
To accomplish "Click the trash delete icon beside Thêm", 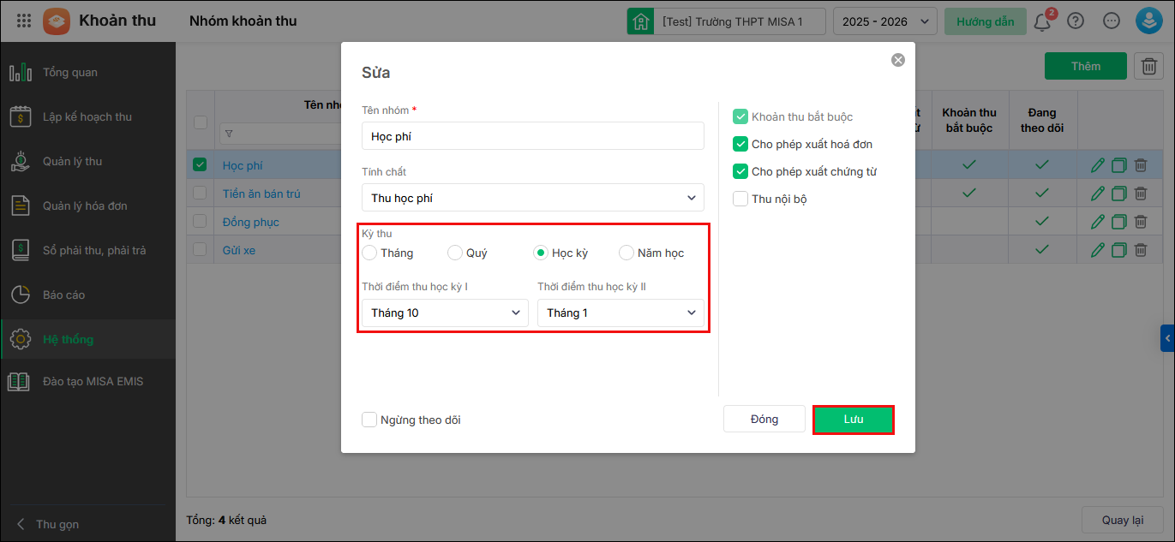I will coord(1148,66).
